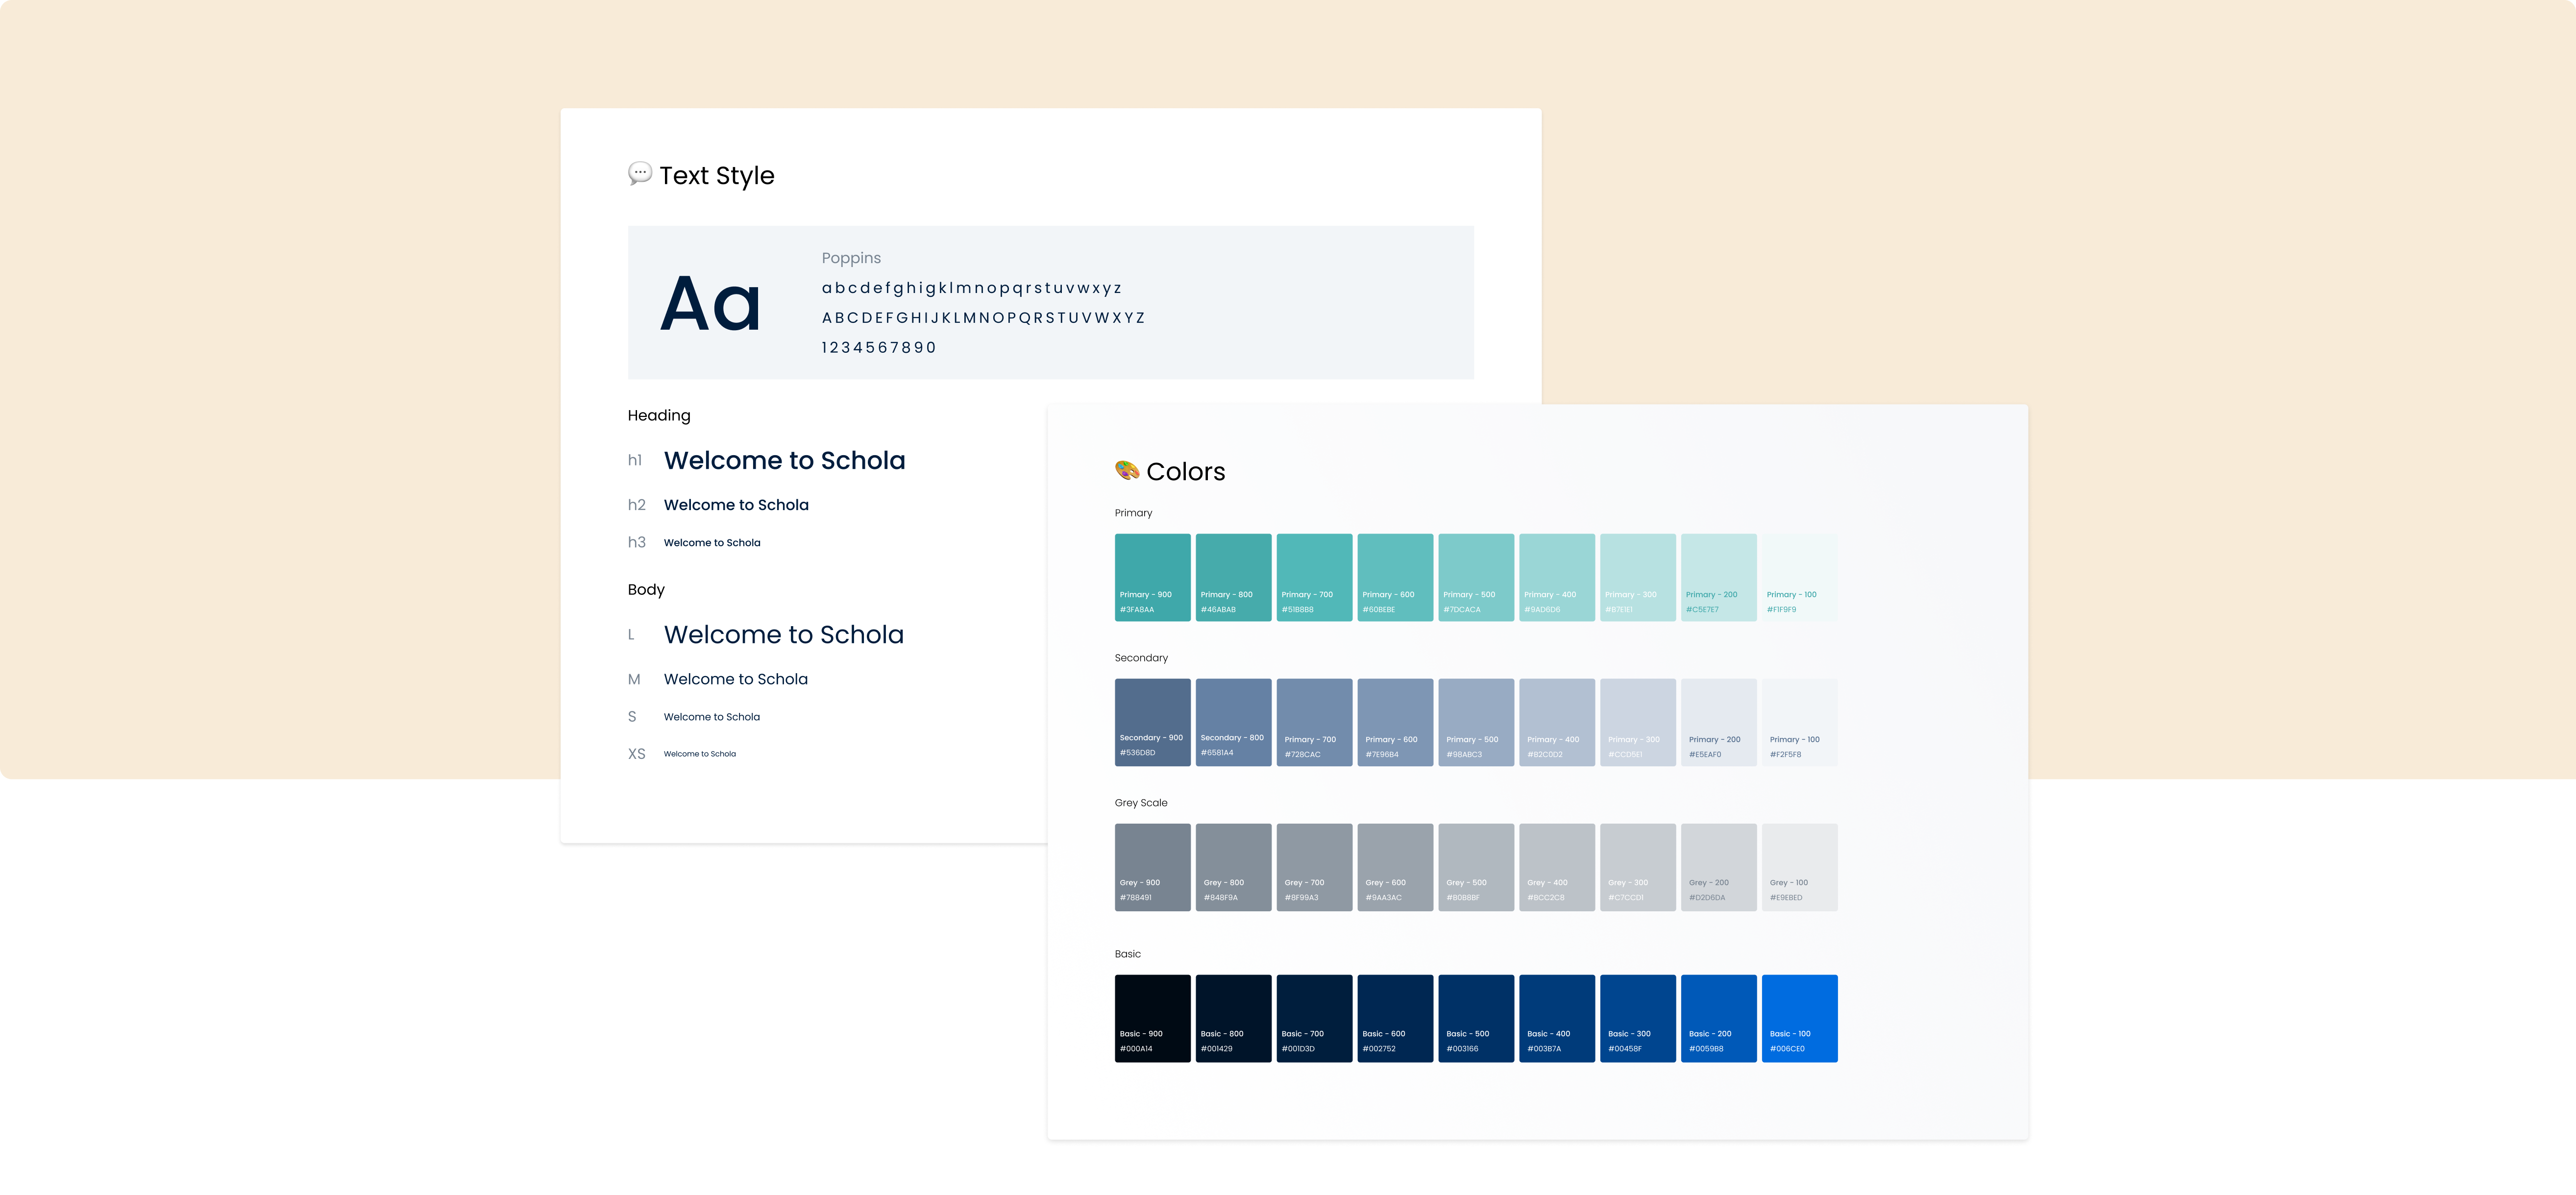The height and width of the screenshot is (1195, 2576).
Task: Click the "Secondary" palette section label
Action: (1141, 658)
